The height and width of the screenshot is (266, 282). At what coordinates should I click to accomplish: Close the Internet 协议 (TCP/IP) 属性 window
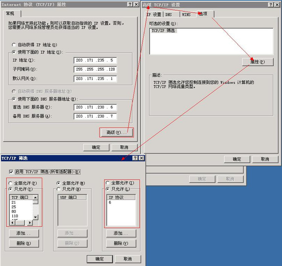[x=136, y=4]
